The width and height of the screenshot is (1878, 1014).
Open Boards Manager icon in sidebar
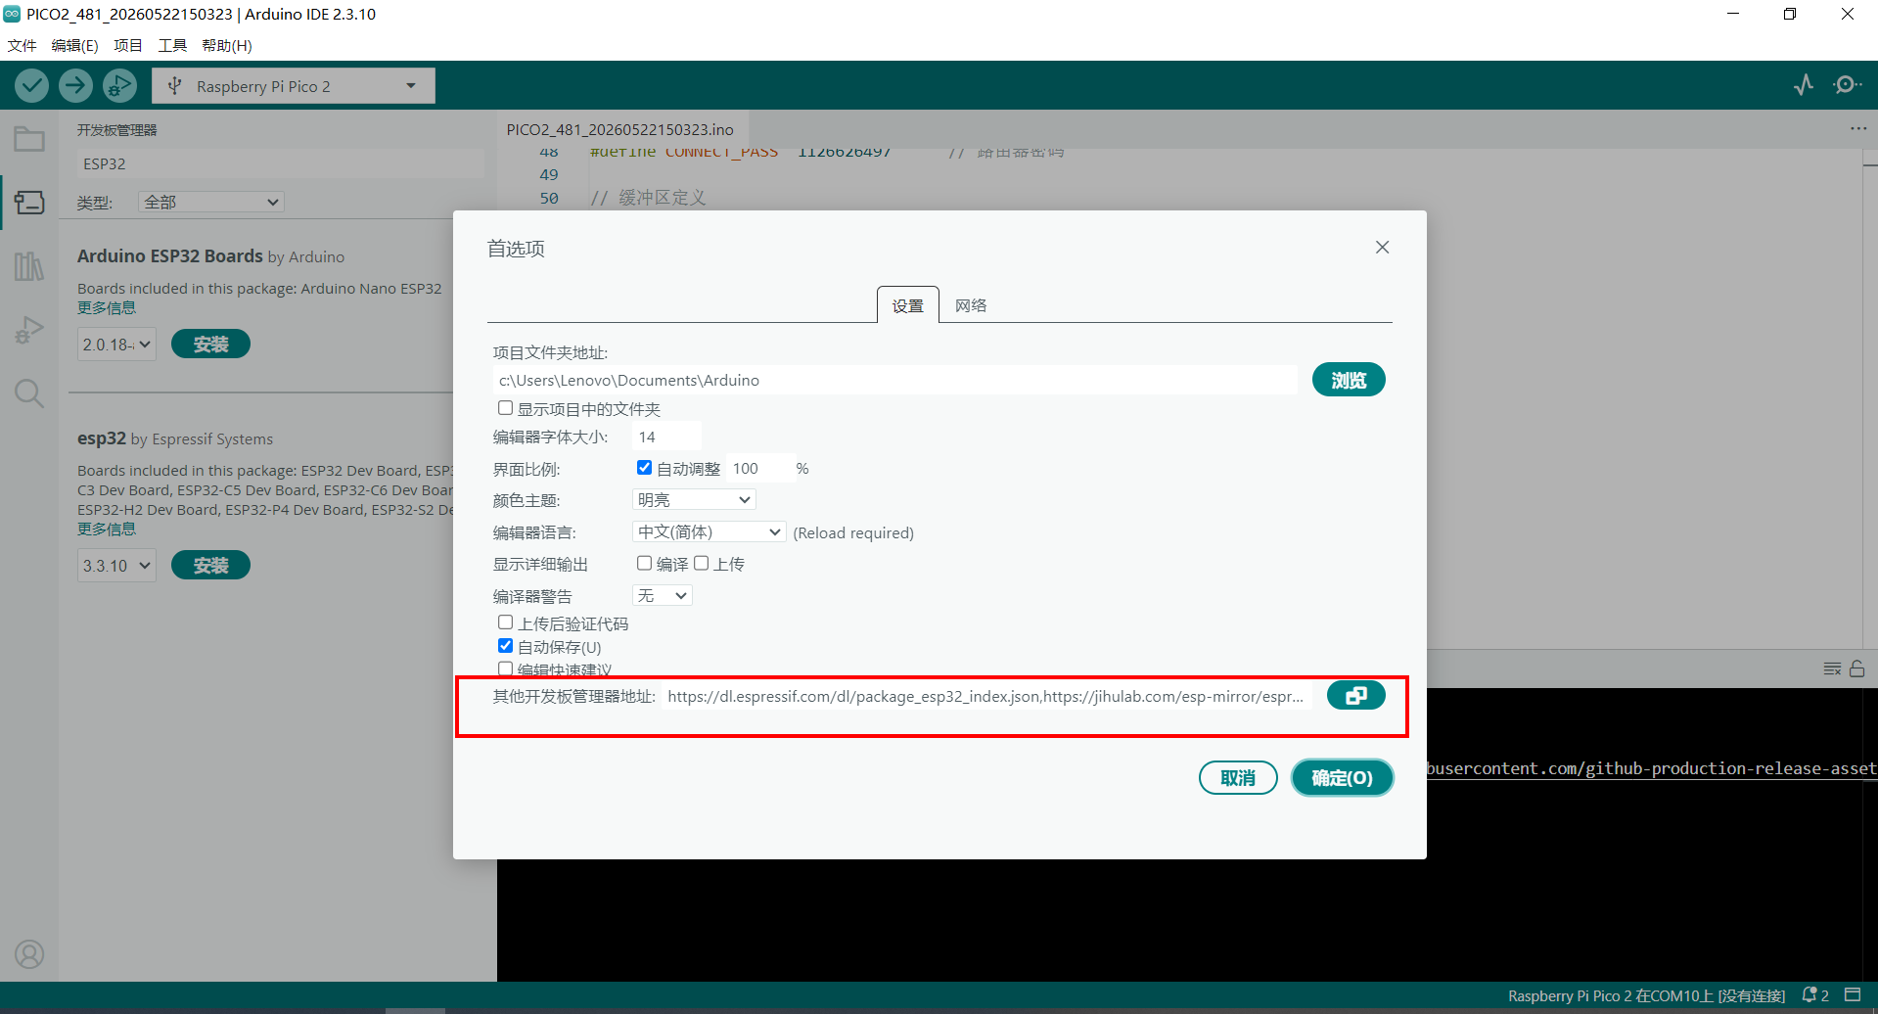[x=29, y=203]
